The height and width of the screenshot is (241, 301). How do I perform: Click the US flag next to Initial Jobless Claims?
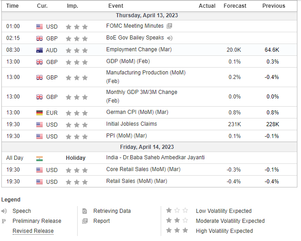click(39, 124)
